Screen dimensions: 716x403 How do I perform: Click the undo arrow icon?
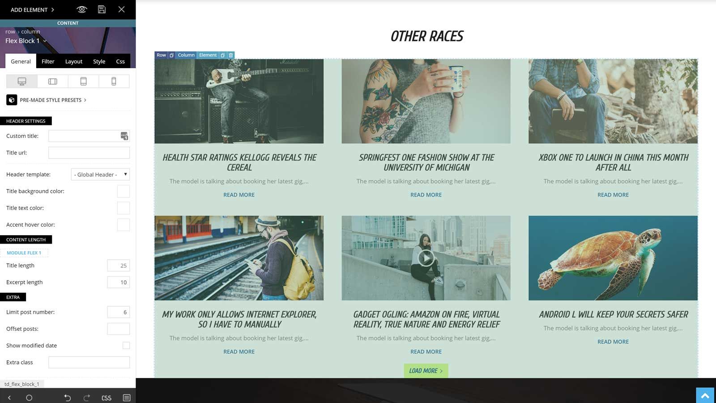click(x=68, y=398)
